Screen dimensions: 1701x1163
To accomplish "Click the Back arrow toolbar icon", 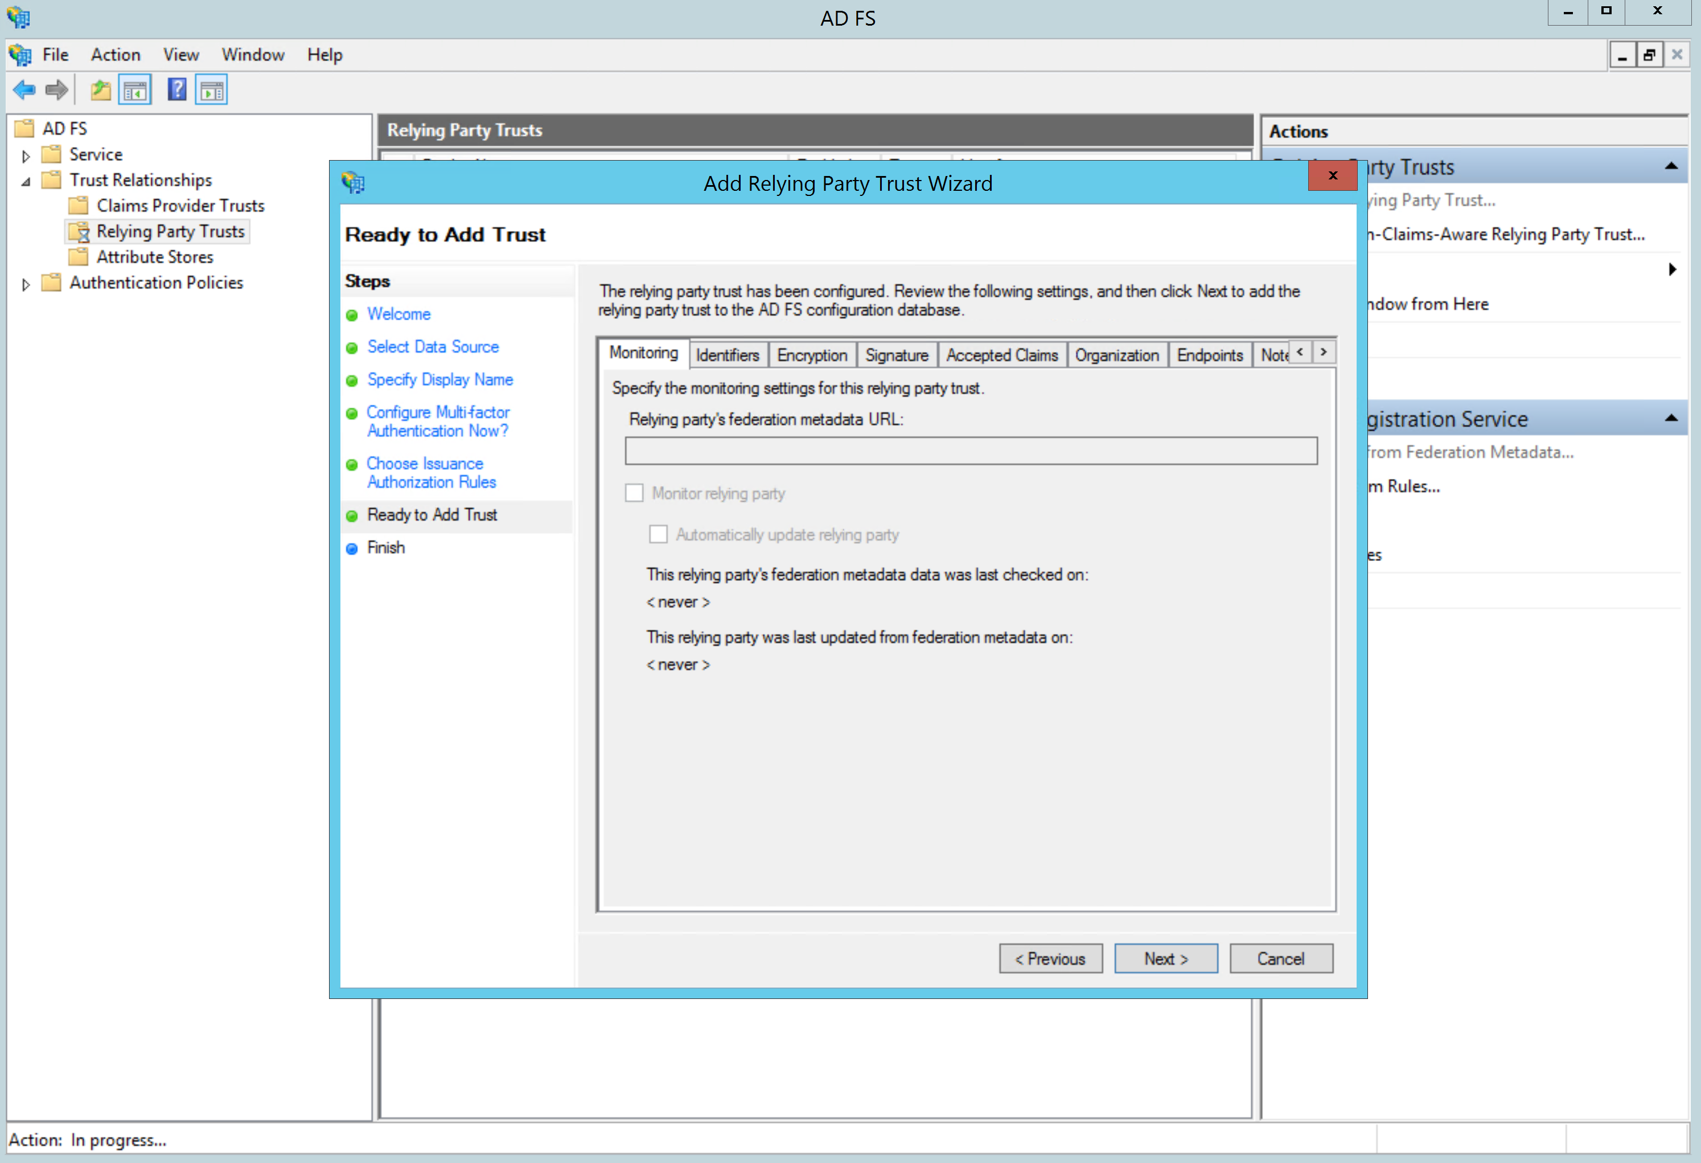I will click(24, 90).
